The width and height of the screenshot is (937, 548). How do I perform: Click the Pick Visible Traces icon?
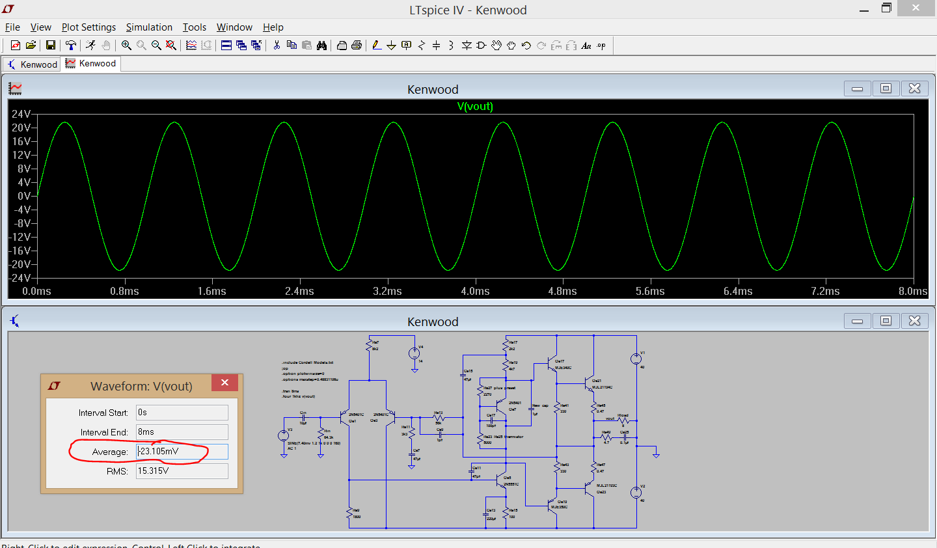(191, 45)
